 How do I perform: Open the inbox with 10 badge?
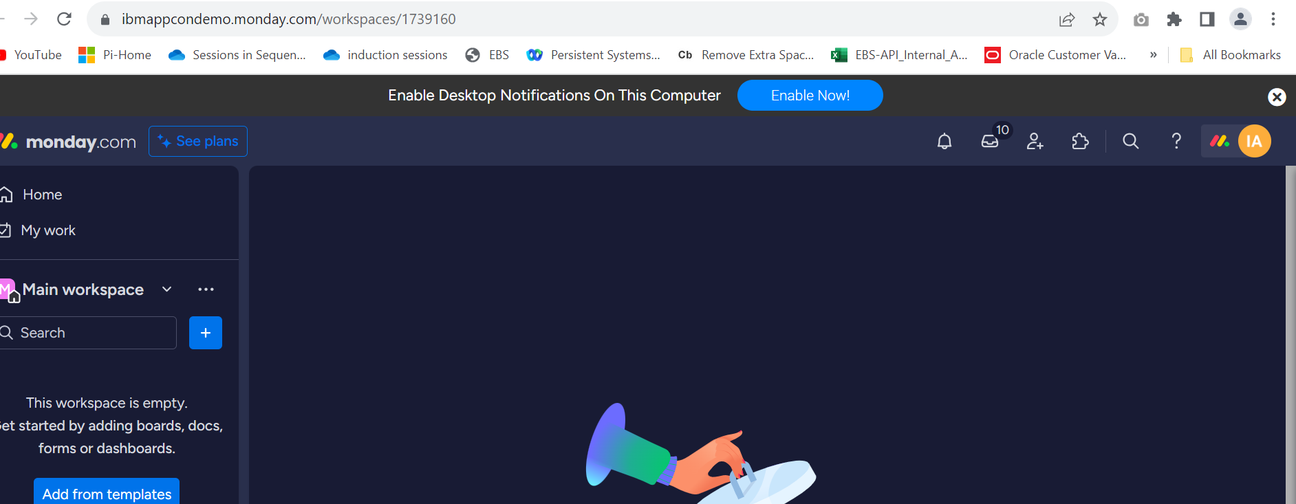point(990,142)
